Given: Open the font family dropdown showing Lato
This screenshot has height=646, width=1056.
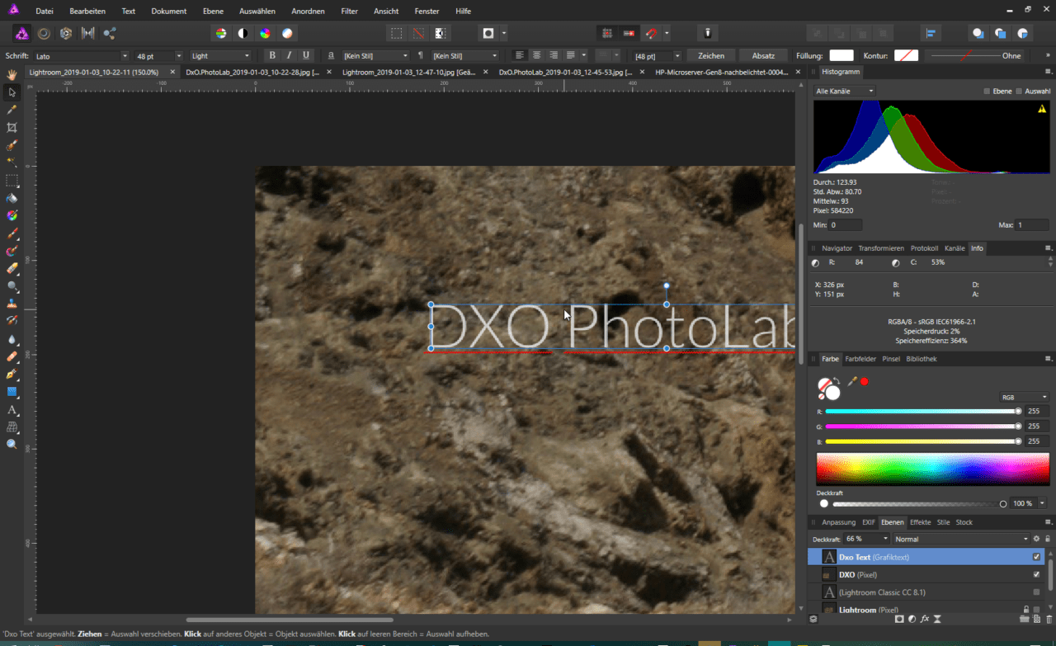Looking at the screenshot, I should (81, 56).
